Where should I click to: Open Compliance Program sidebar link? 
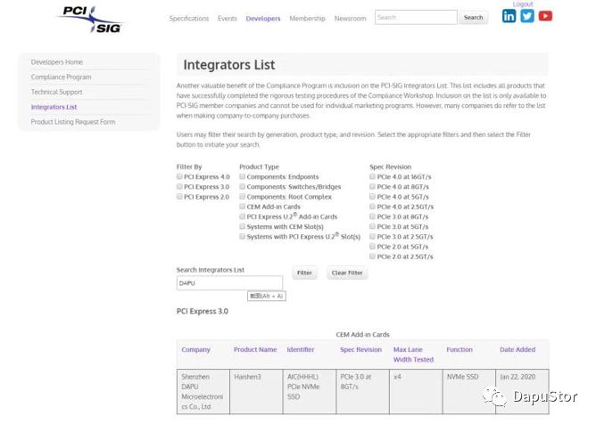(61, 77)
